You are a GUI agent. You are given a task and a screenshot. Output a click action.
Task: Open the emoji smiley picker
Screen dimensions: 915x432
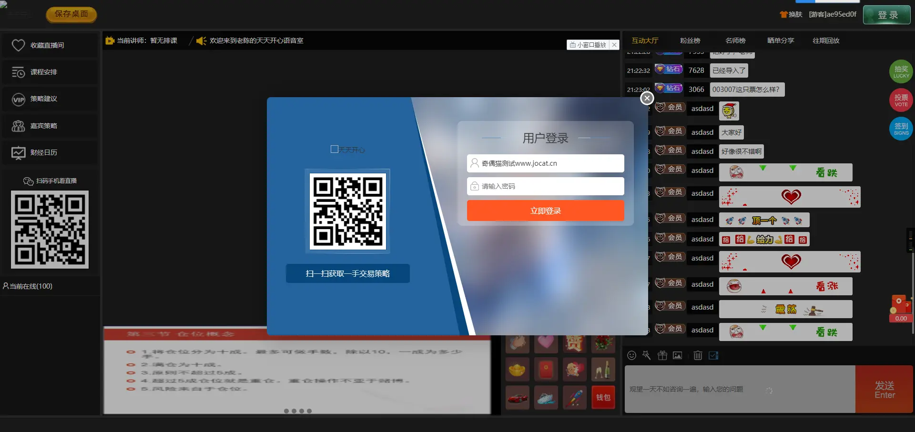pyautogui.click(x=632, y=355)
